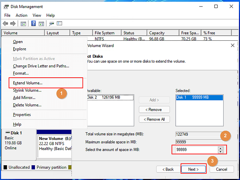Viewport: 240px width, 180px height.
Task: Click the Connect/Rescan disk toolbar icon
Action: click(52, 24)
